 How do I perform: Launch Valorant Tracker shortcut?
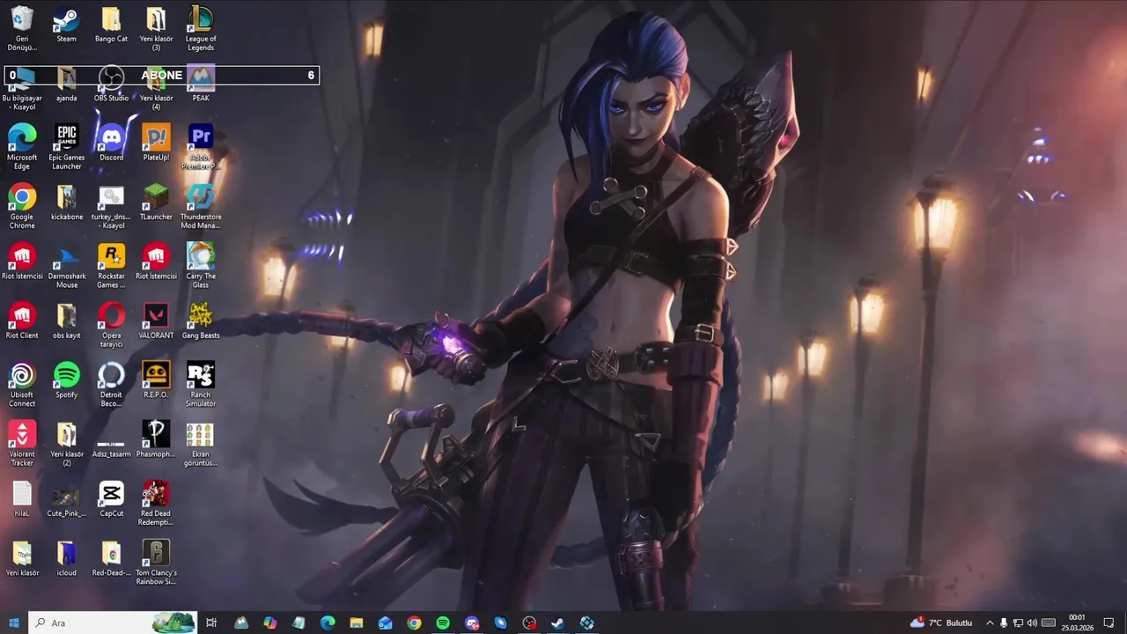point(22,444)
